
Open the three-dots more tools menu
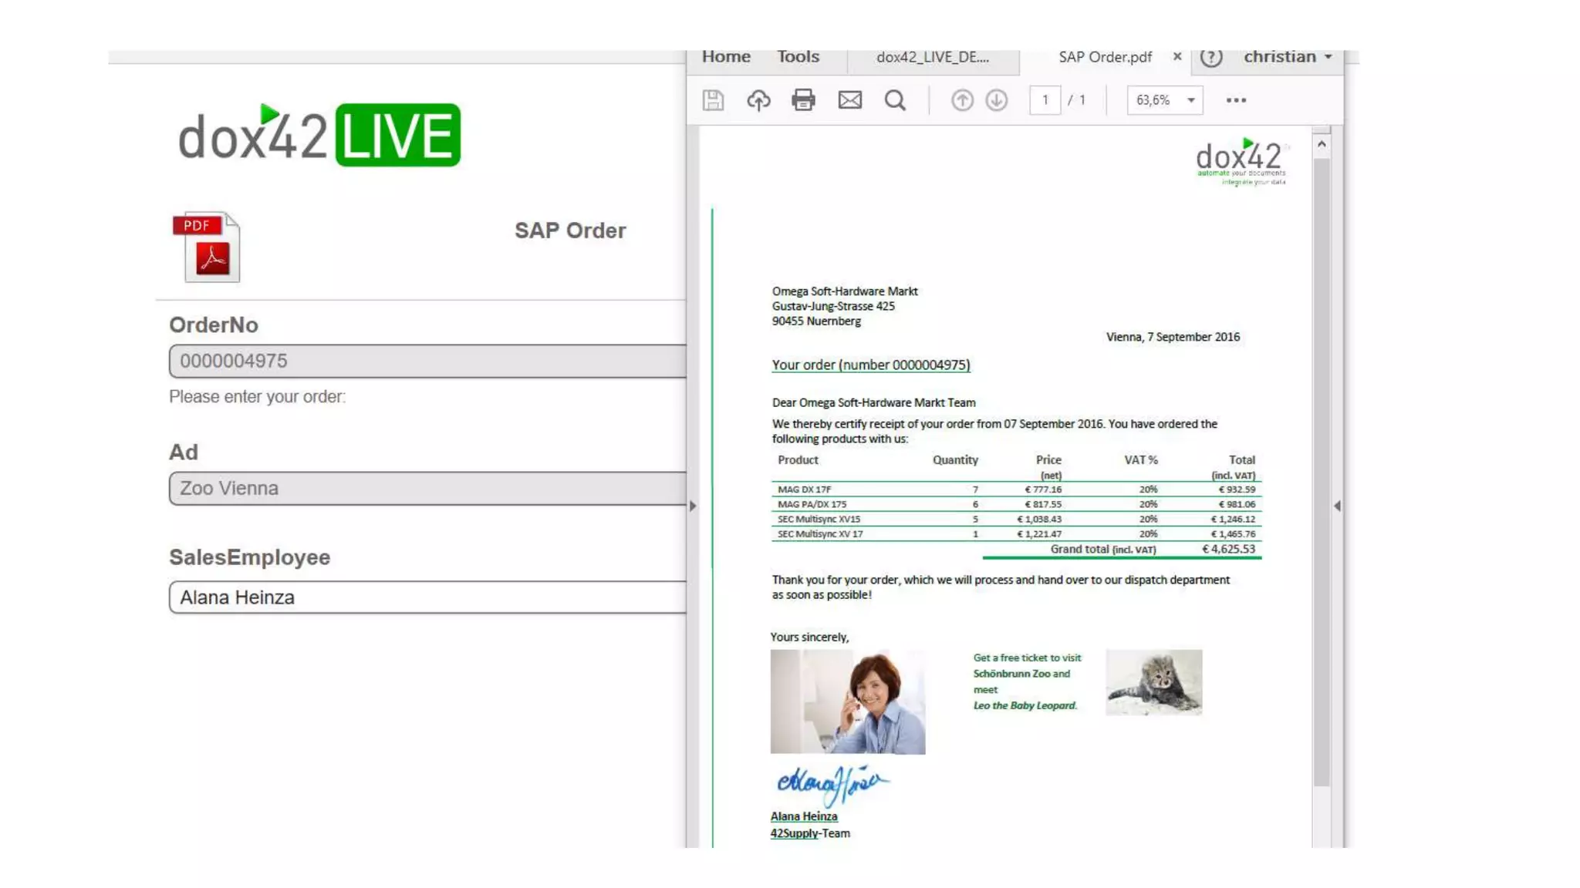coord(1236,100)
